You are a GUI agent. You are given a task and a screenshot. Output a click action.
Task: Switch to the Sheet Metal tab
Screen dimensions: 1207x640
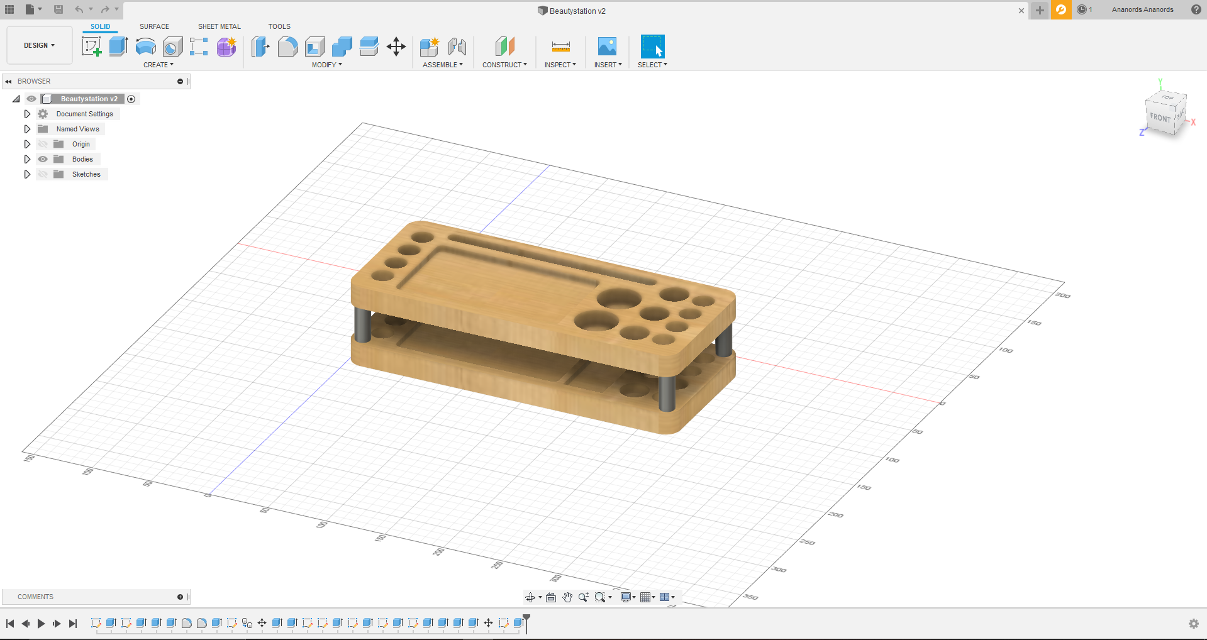click(x=219, y=26)
